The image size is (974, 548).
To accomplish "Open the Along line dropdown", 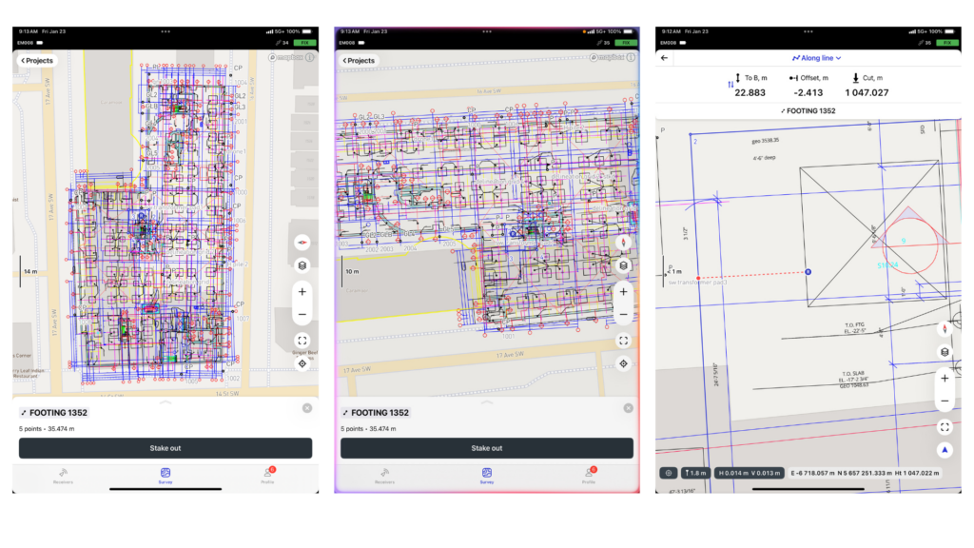I will tap(816, 58).
